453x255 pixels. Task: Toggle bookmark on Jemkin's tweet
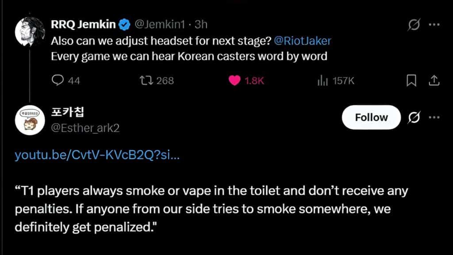coord(411,80)
